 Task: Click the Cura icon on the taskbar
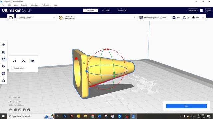[x=133, y=116]
